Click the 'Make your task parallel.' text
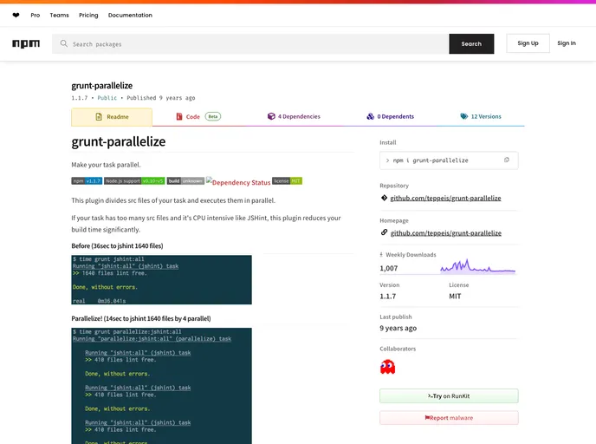Viewport: 596px width, 444px height. point(106,165)
